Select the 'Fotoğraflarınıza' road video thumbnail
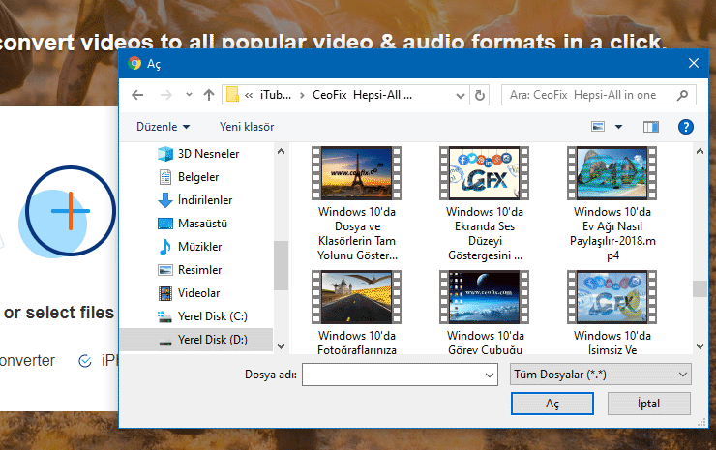This screenshot has width=716, height=450. 357,297
